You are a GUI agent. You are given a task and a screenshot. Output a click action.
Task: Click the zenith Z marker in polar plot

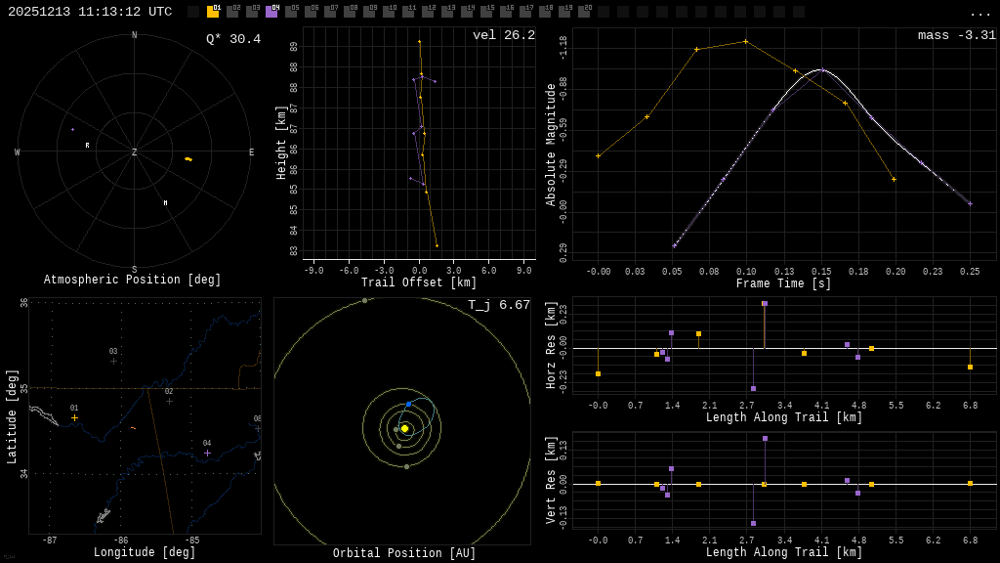point(135,152)
